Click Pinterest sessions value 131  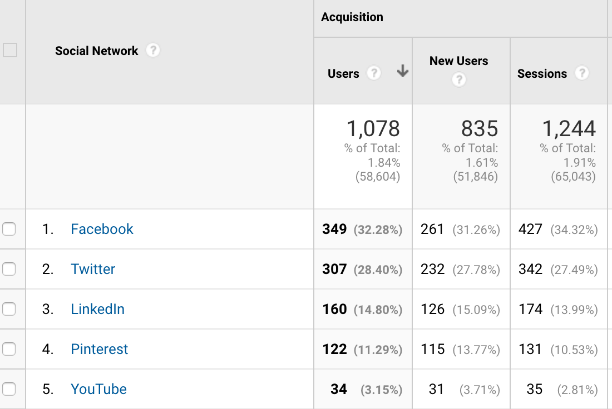(530, 350)
